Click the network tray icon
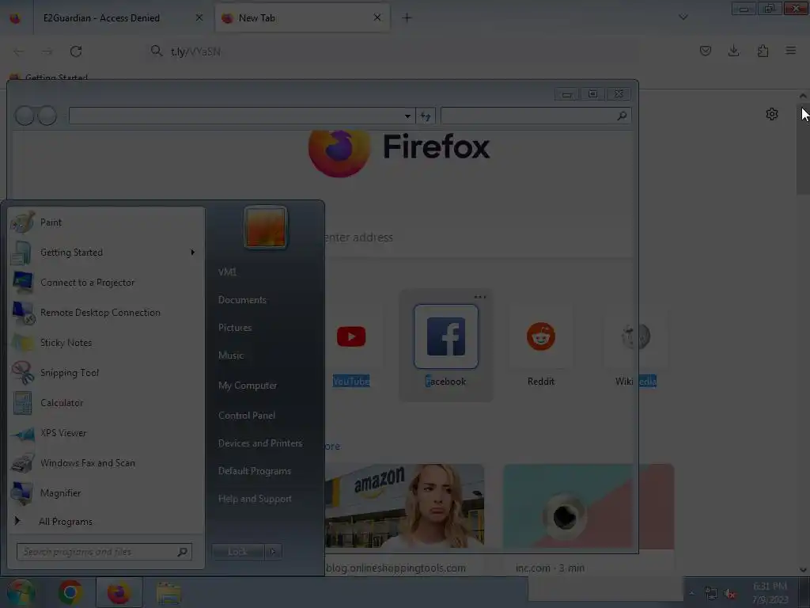The width and height of the screenshot is (810, 608). [711, 594]
